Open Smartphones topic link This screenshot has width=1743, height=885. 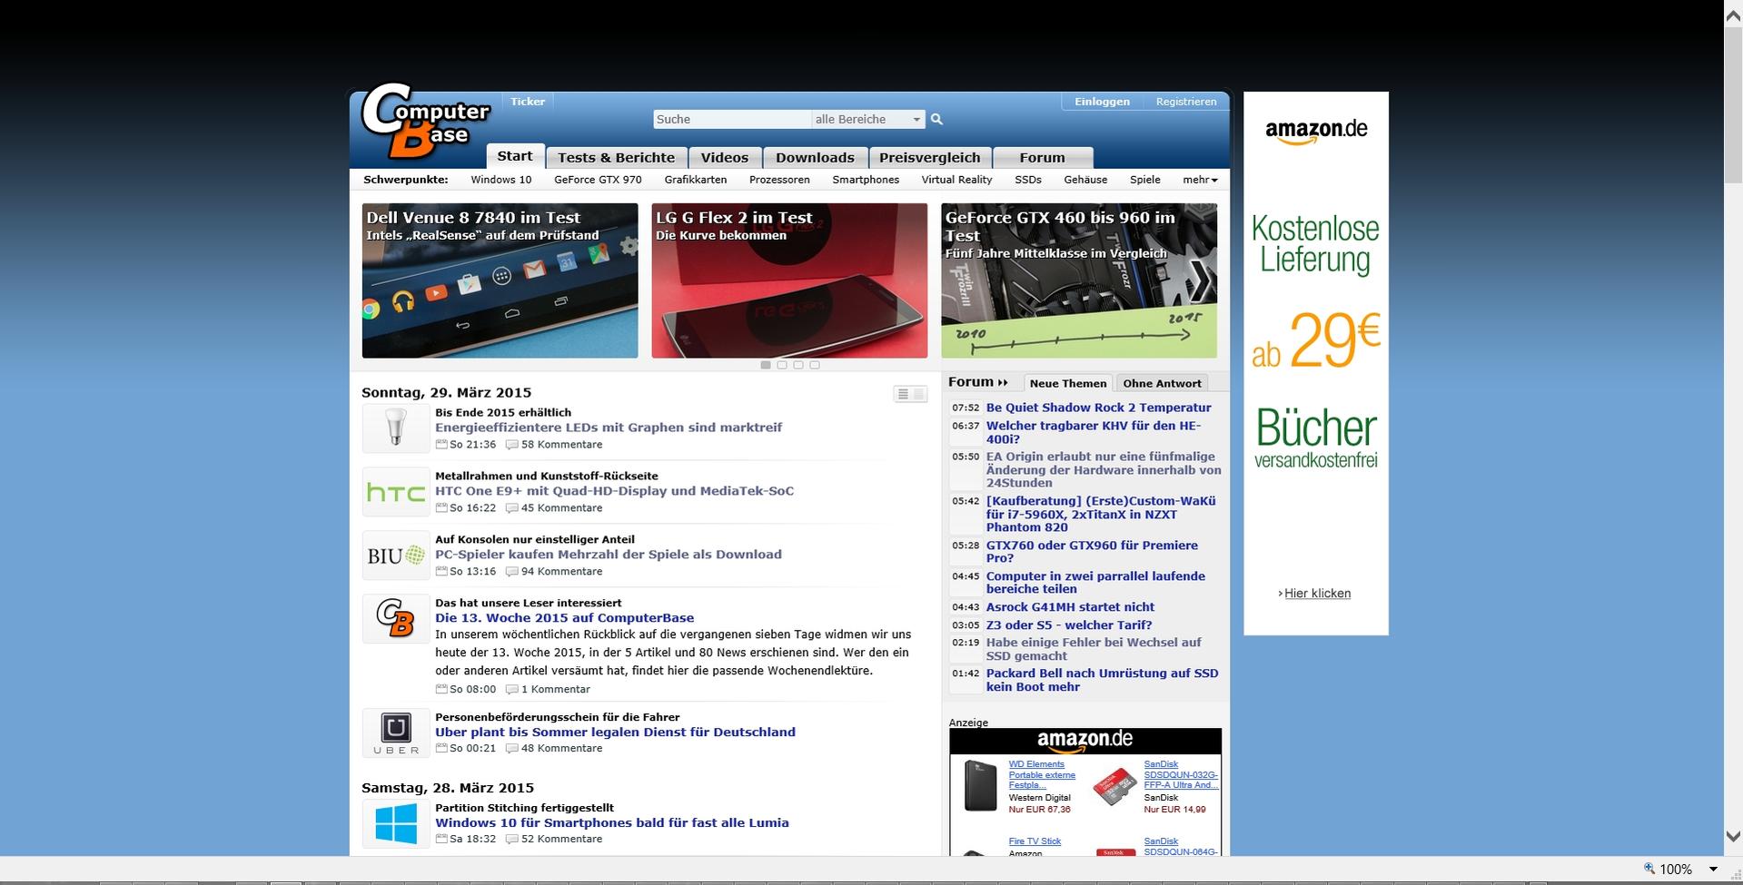point(866,180)
